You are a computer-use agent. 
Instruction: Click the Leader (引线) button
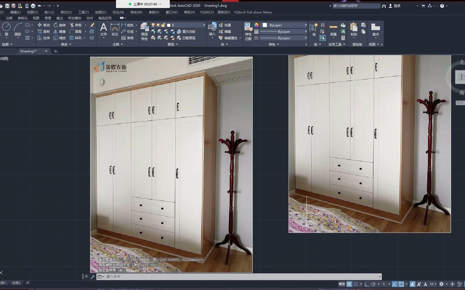pyautogui.click(x=128, y=31)
